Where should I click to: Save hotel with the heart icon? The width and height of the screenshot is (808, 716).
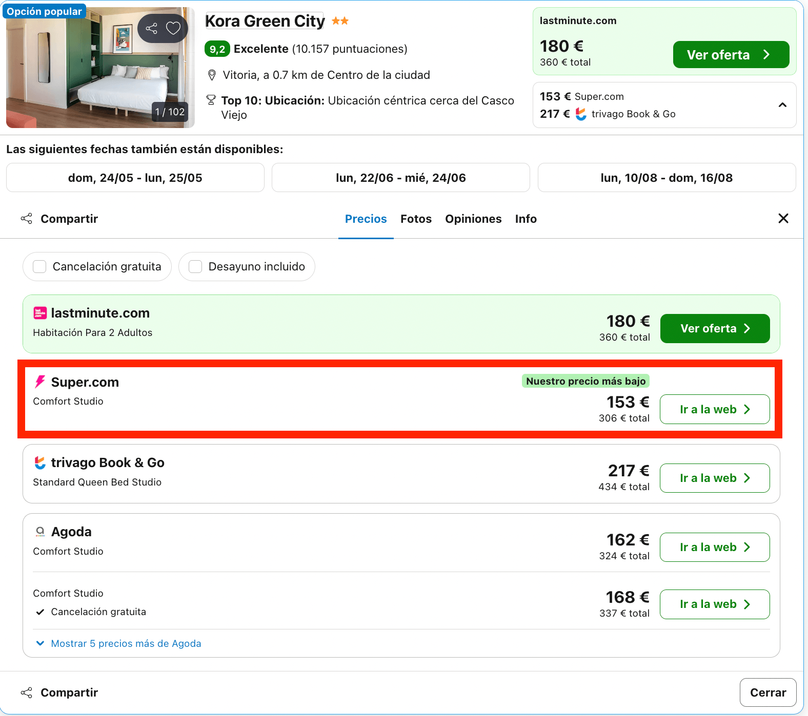pos(173,28)
